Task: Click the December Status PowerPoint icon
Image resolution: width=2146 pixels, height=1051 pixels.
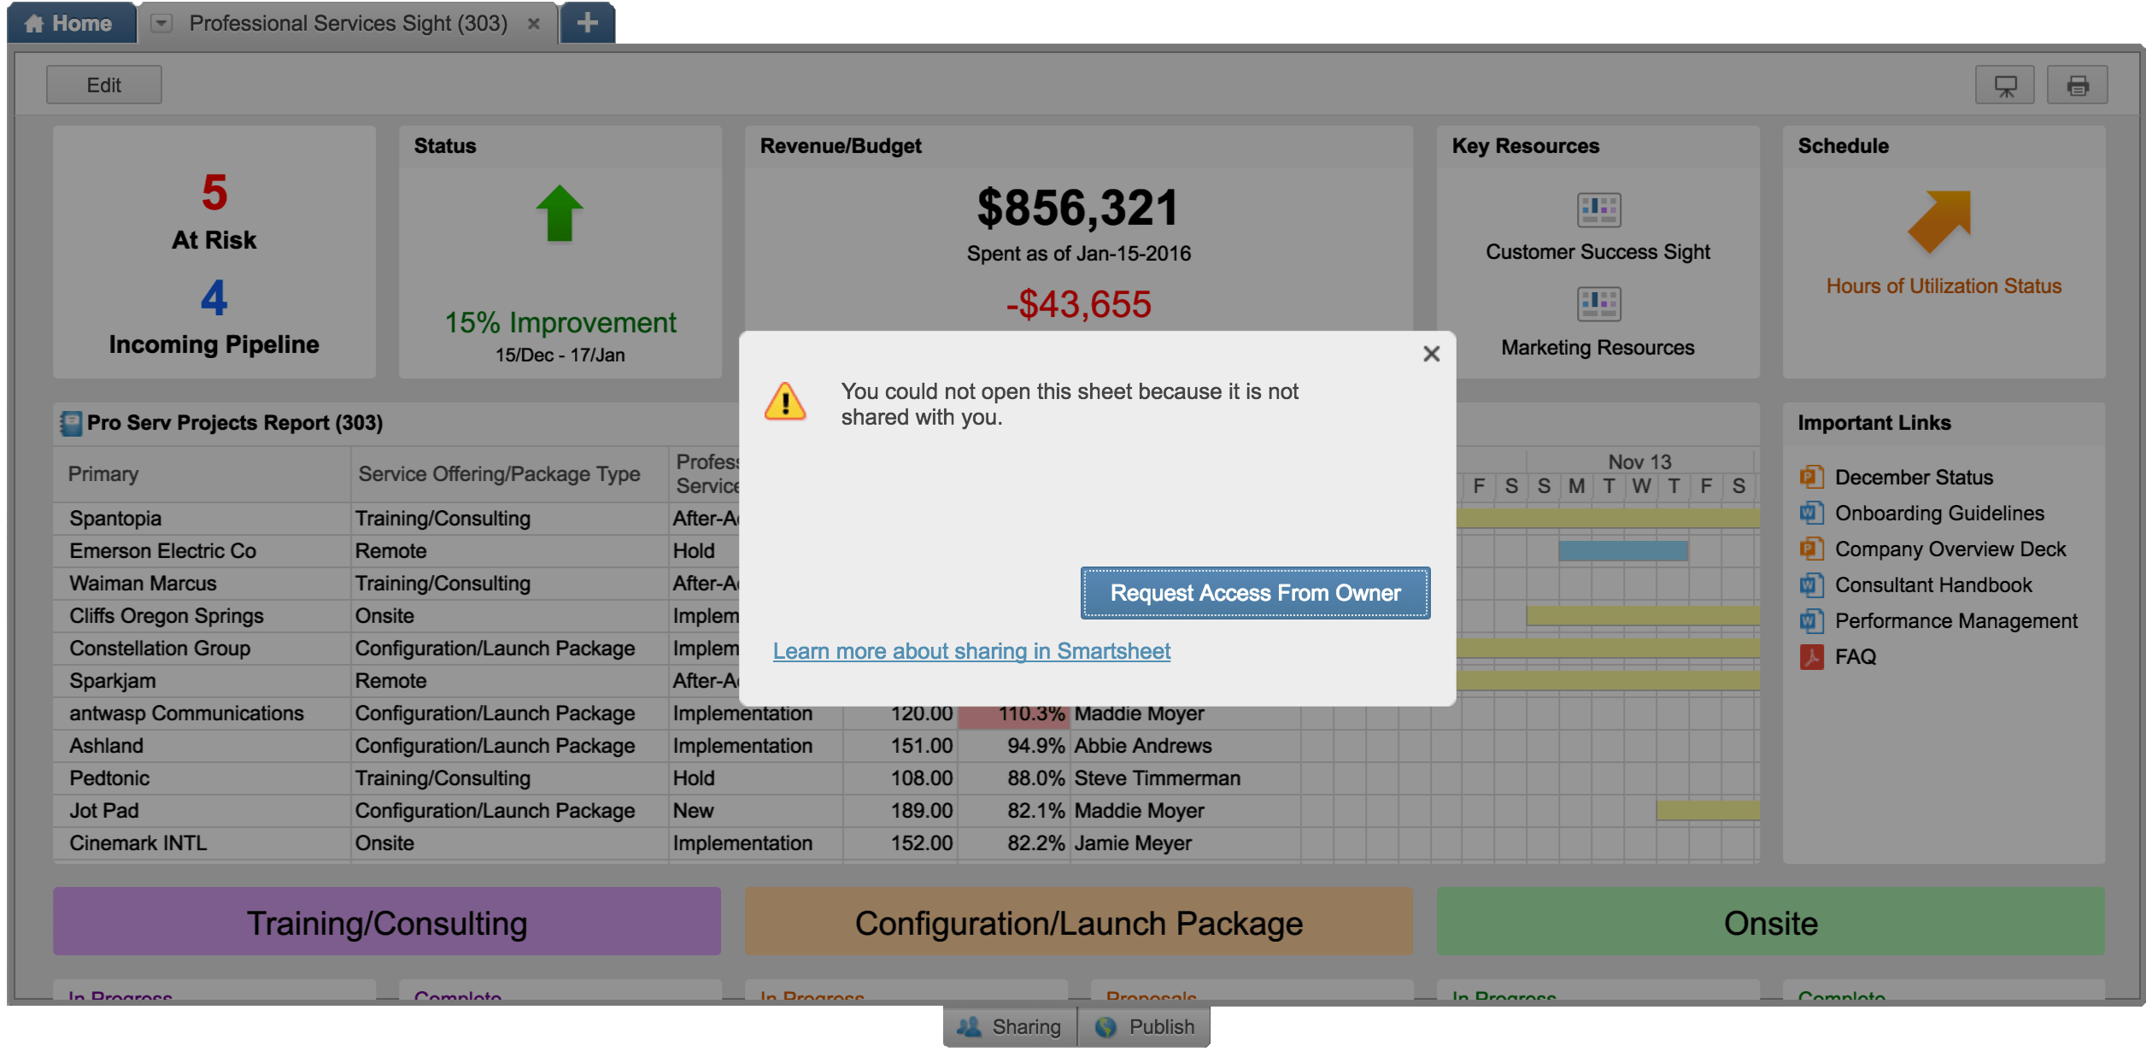Action: 1810,477
